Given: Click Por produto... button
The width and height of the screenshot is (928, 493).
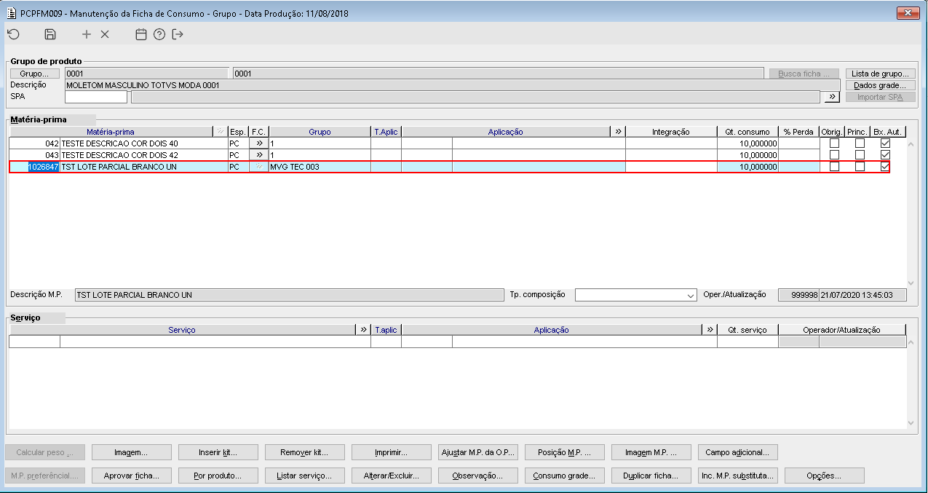Looking at the screenshot, I should (218, 476).
